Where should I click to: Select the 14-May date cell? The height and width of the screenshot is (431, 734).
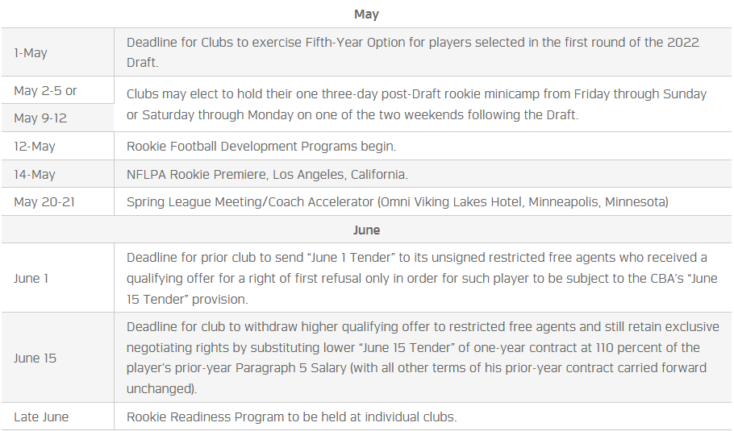pos(35,174)
